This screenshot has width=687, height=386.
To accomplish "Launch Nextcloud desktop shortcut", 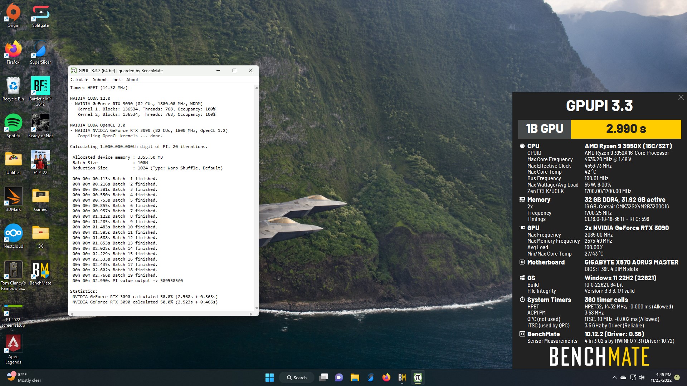I will coord(13,236).
